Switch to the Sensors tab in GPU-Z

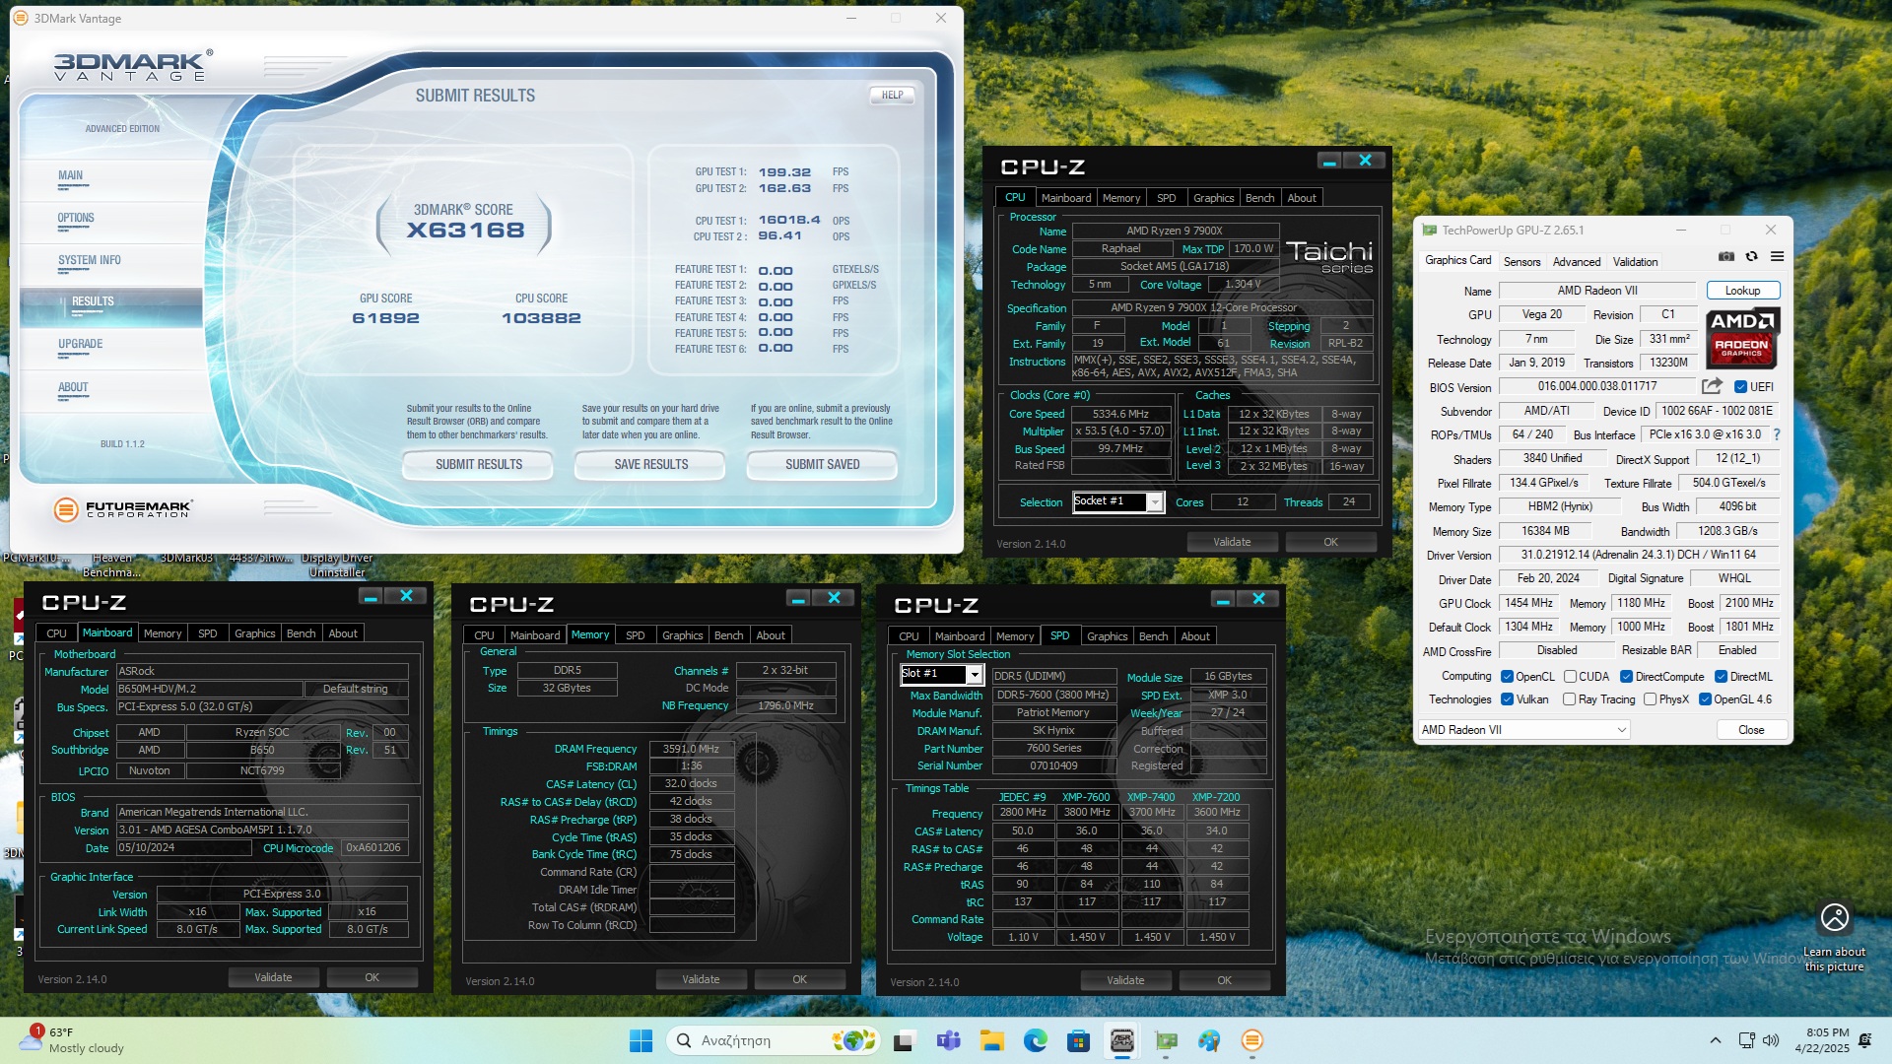(x=1521, y=262)
